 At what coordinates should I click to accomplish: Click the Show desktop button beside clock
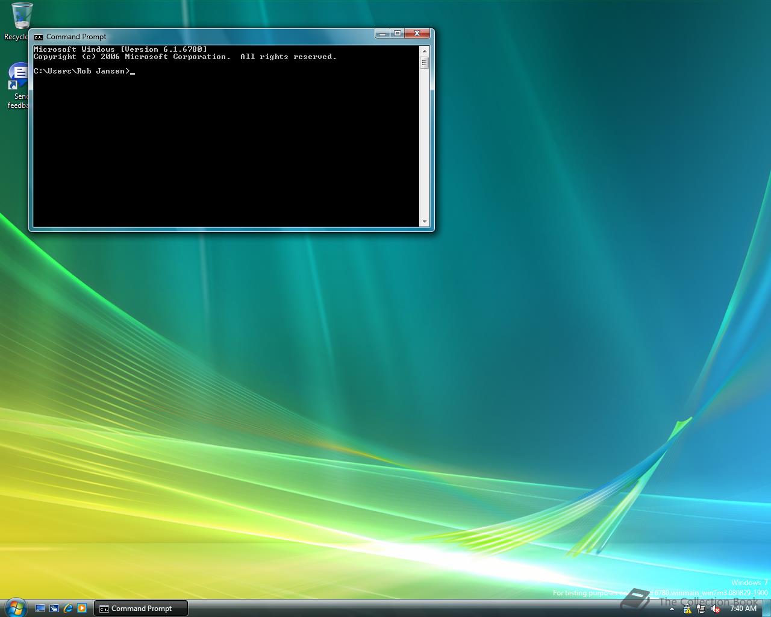pos(766,608)
